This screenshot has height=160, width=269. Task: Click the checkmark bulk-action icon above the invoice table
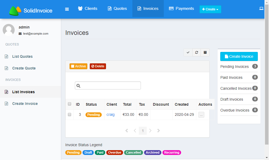coord(188,52)
